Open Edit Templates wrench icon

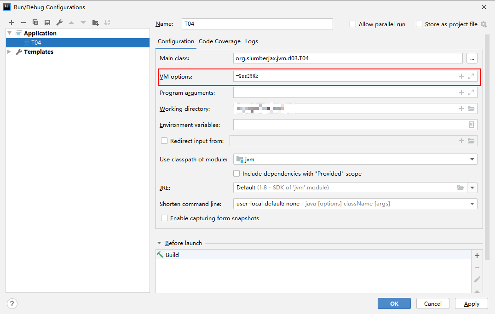tap(59, 23)
